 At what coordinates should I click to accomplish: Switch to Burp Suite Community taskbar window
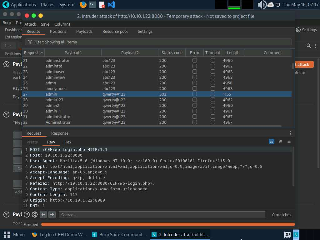[120, 235]
